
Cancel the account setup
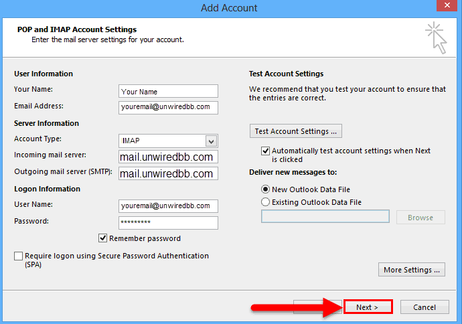pyautogui.click(x=425, y=307)
